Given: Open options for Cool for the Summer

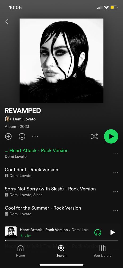Looking at the screenshot, I should coord(116,211).
